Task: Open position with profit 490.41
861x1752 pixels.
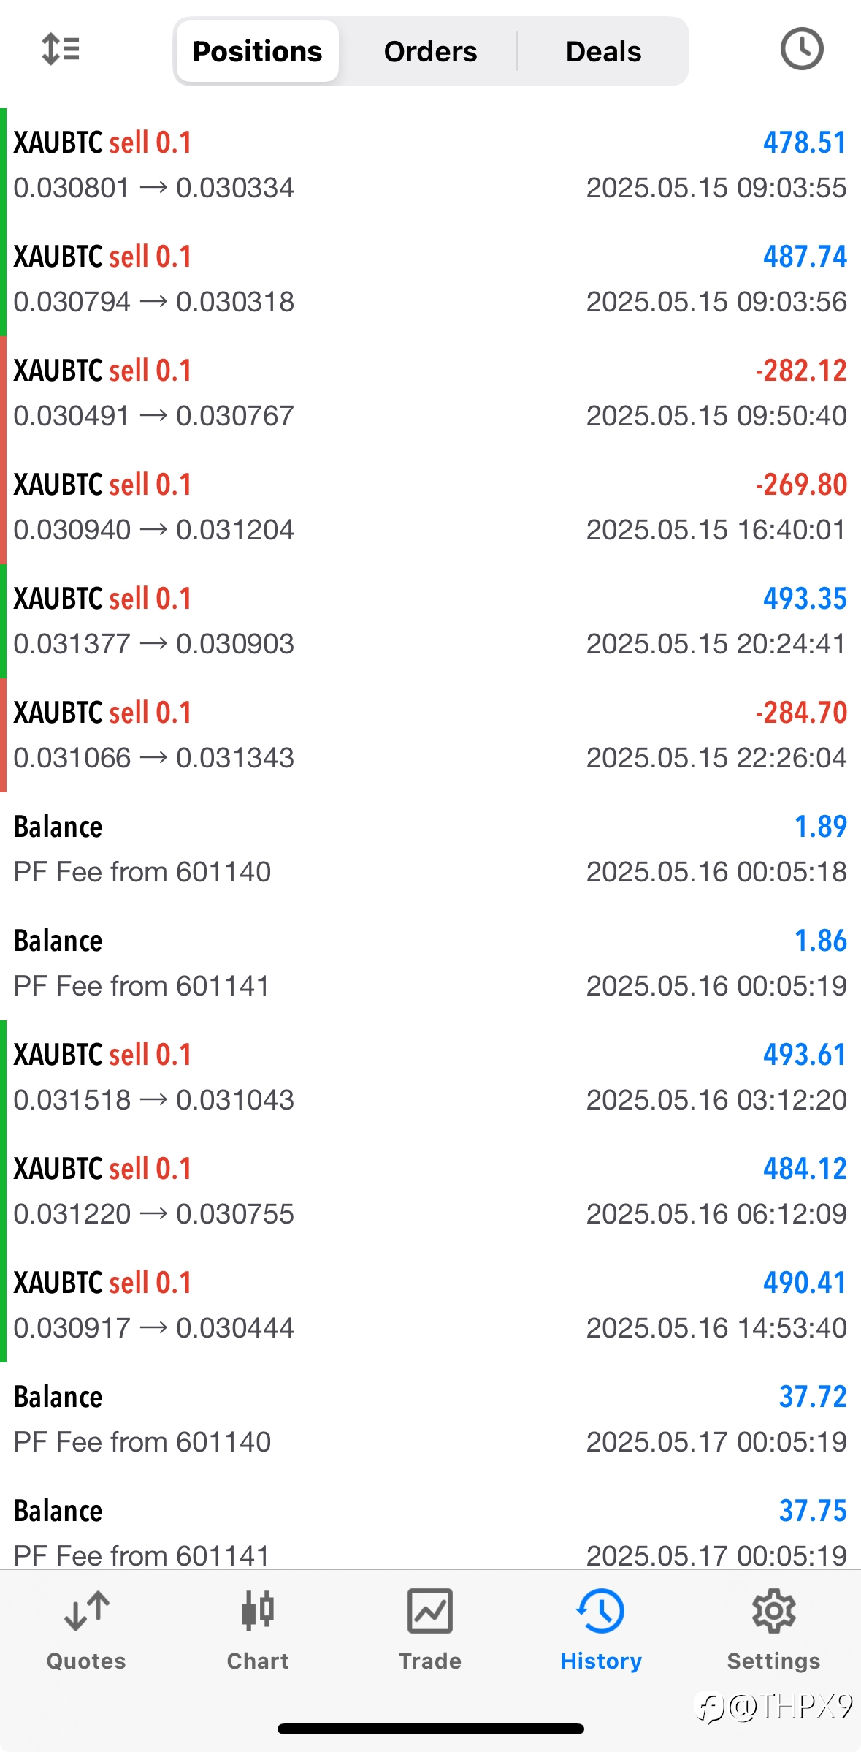Action: pyautogui.click(x=430, y=1305)
